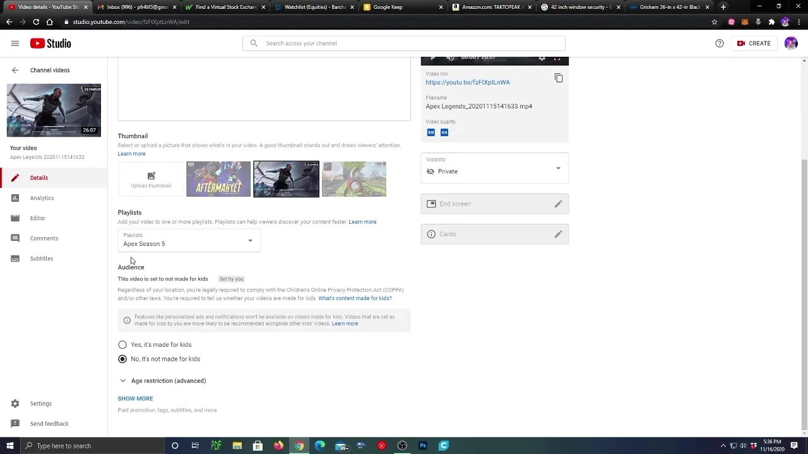
Task: Switch to the Google Keep tab
Action: click(x=402, y=7)
